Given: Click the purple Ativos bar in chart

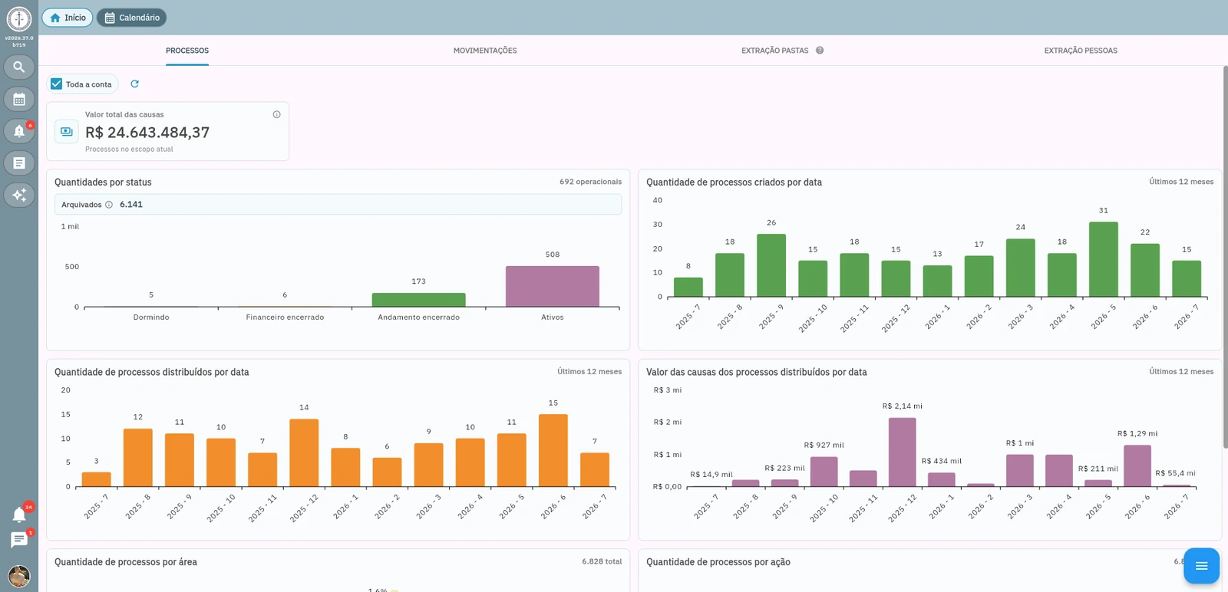Looking at the screenshot, I should pos(553,286).
